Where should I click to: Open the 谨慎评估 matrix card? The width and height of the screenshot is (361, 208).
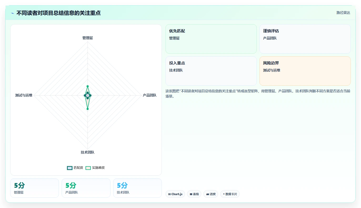pos(305,39)
